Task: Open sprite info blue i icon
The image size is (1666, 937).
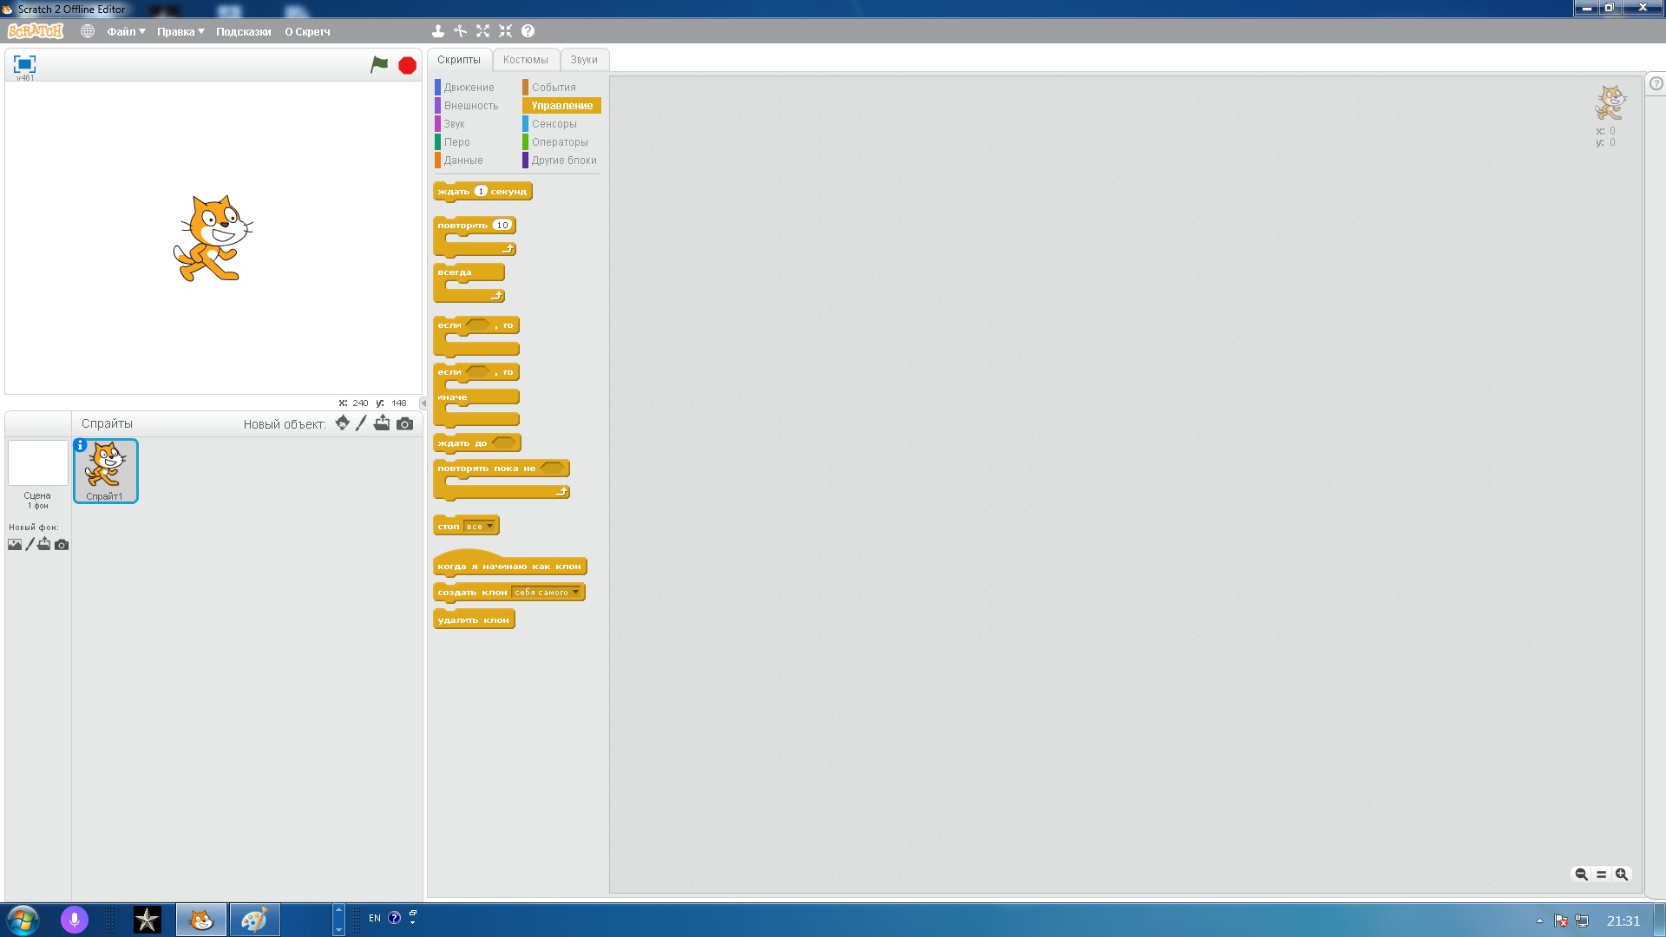Action: (80, 445)
